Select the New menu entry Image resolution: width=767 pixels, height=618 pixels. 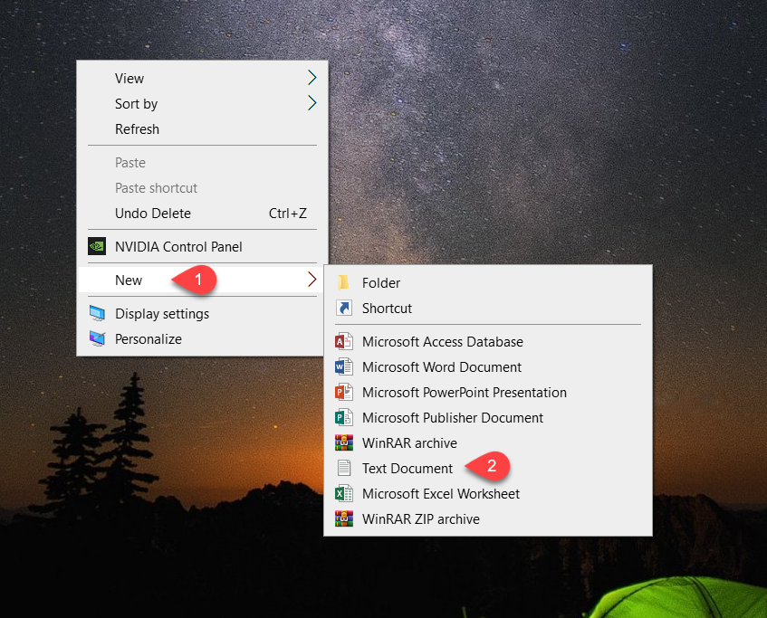202,280
